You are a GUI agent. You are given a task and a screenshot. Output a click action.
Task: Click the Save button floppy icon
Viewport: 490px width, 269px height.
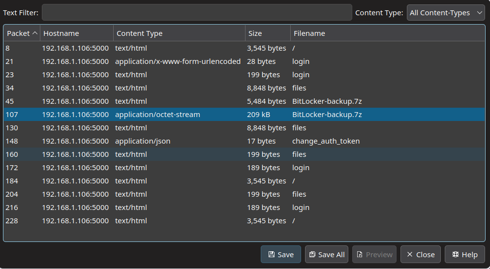tap(272, 255)
